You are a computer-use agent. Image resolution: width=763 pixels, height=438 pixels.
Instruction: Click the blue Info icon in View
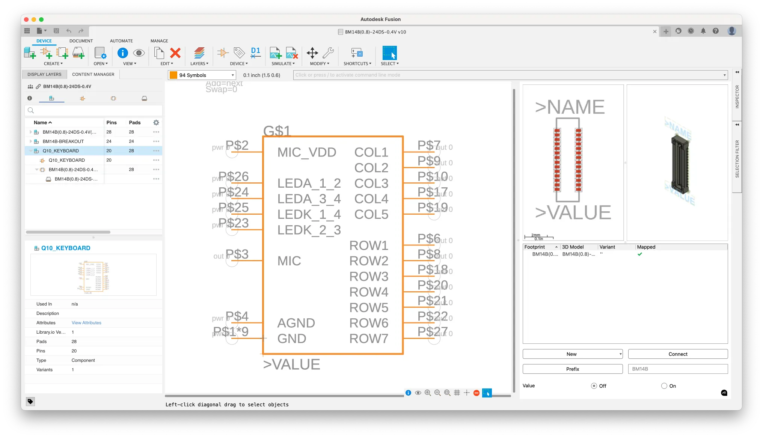pyautogui.click(x=122, y=53)
